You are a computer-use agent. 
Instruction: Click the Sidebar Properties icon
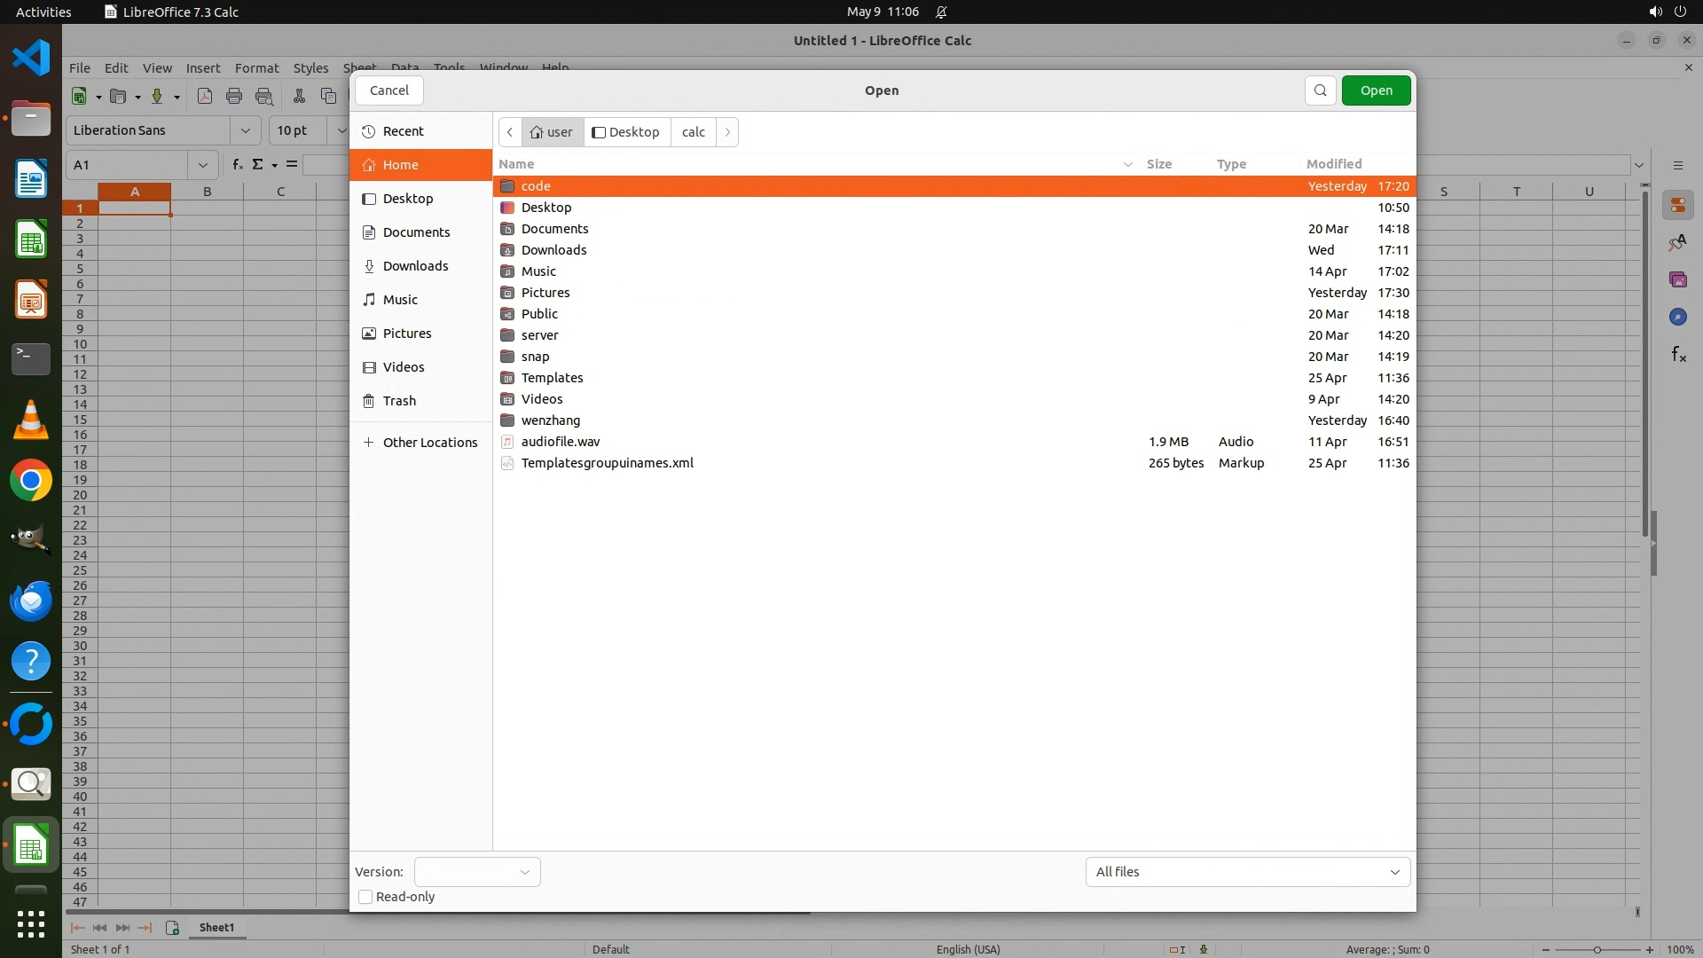click(x=1677, y=206)
